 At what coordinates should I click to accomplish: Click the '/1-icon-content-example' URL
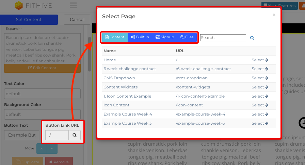click(200, 96)
